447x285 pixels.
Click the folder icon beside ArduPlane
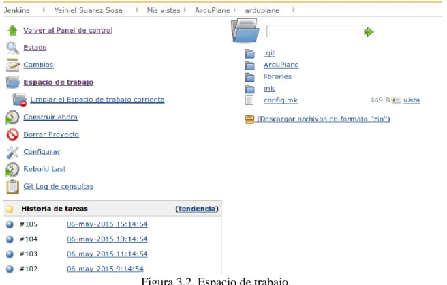(249, 65)
